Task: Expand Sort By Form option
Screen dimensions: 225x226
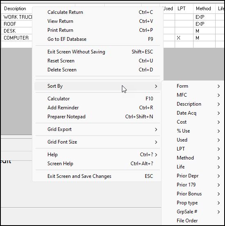Action: pyautogui.click(x=193, y=86)
